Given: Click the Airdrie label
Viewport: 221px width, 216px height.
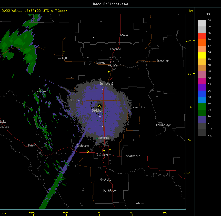Looking at the screenshot, I should 103,138.
